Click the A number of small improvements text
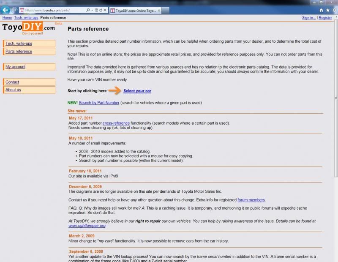338x262 pixels. pyautogui.click(x=97, y=143)
